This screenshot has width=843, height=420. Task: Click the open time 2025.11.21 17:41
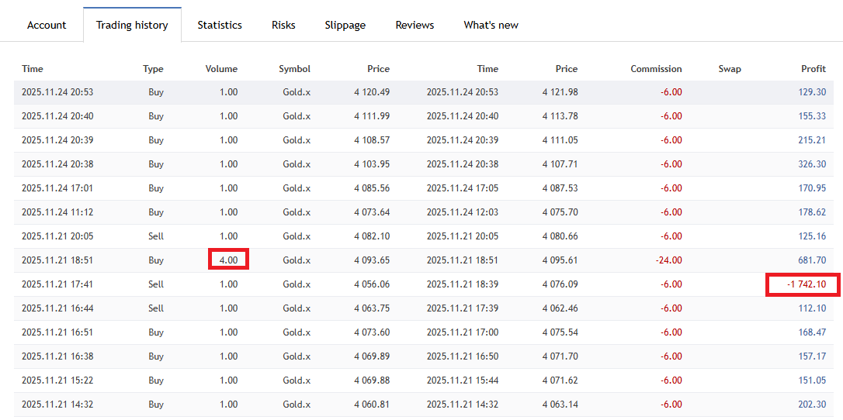(57, 284)
